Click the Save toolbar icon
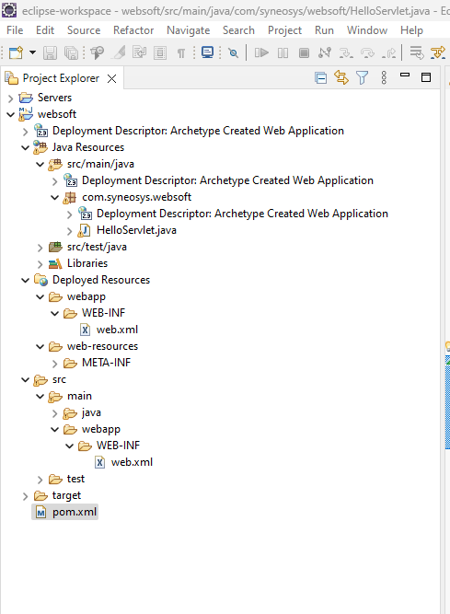This screenshot has width=450, height=614. point(50,52)
